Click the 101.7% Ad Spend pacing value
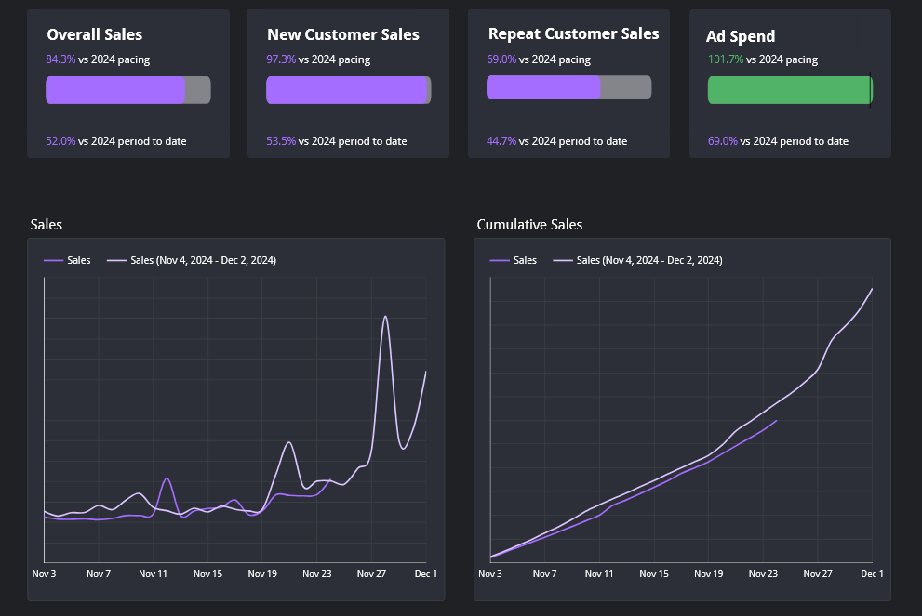This screenshot has height=616, width=922. (x=726, y=59)
